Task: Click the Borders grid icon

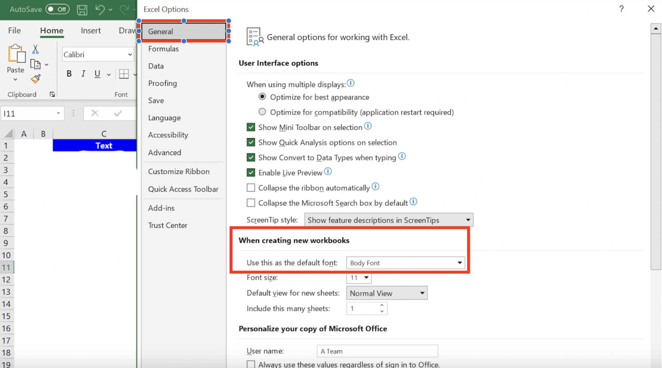Action: (x=124, y=74)
